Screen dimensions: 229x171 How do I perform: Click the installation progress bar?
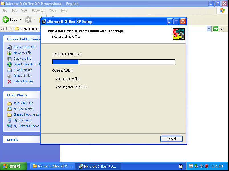[x=114, y=62]
